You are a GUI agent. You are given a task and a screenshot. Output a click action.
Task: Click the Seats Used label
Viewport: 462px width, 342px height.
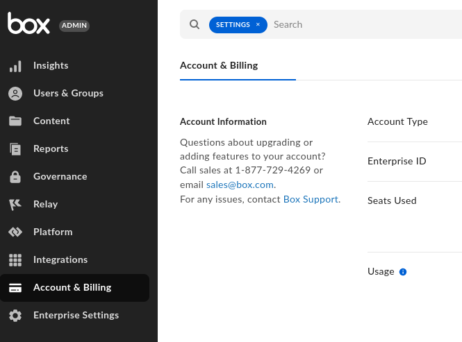click(392, 200)
